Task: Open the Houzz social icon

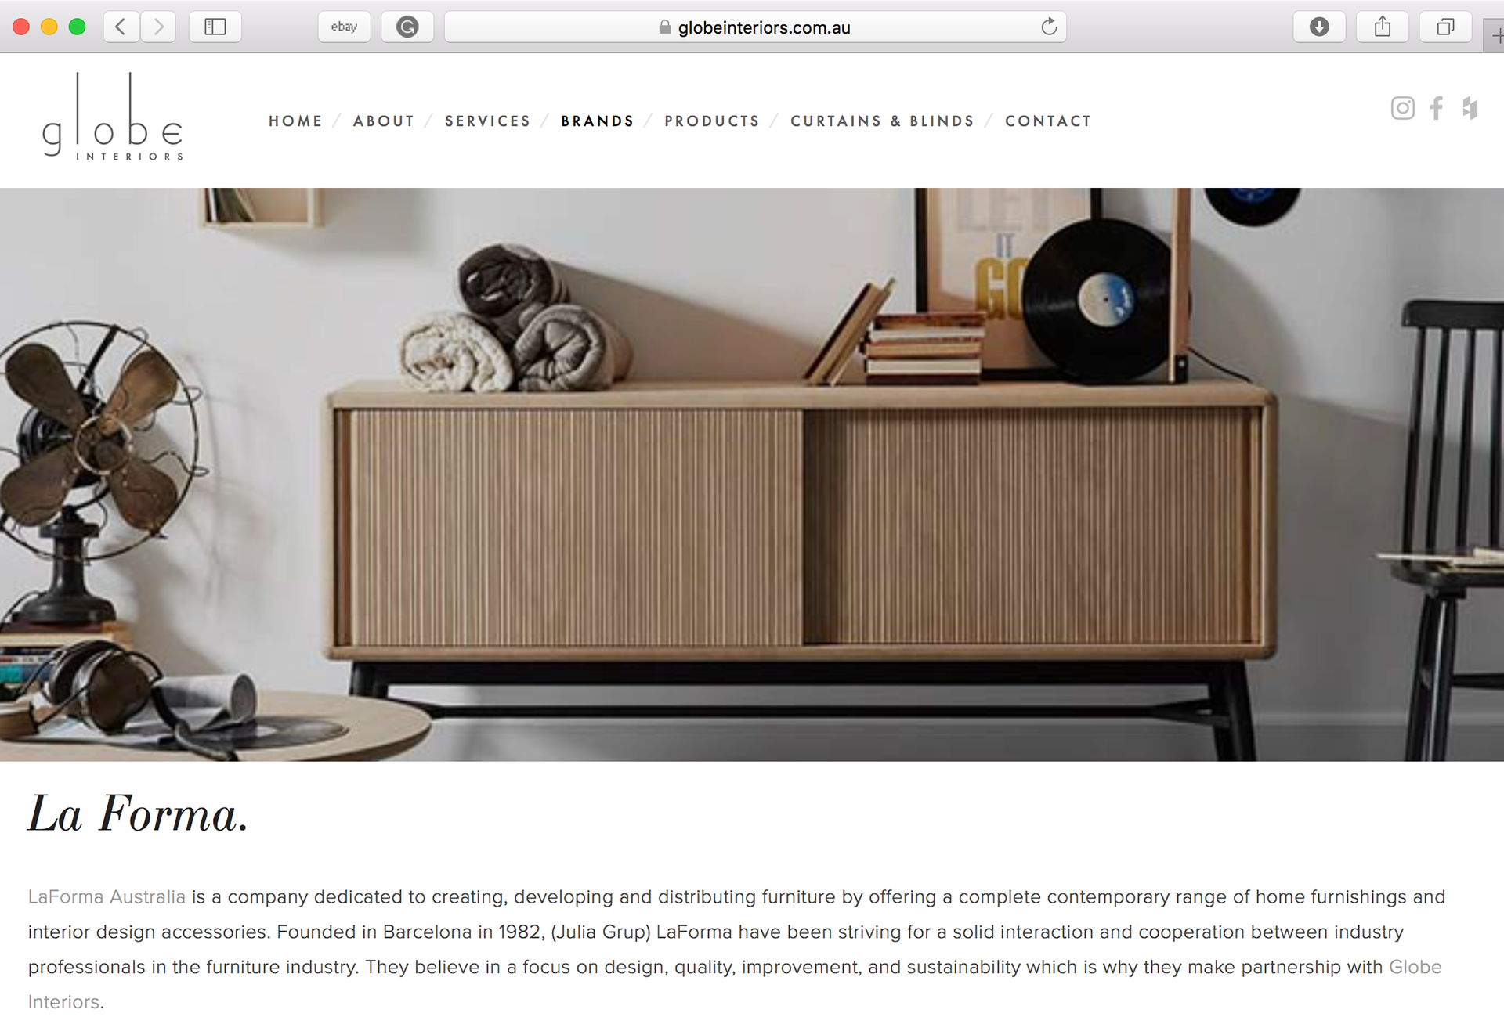Action: point(1470,108)
